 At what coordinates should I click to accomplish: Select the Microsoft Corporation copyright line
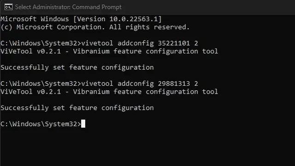pyautogui.click(x=95, y=27)
